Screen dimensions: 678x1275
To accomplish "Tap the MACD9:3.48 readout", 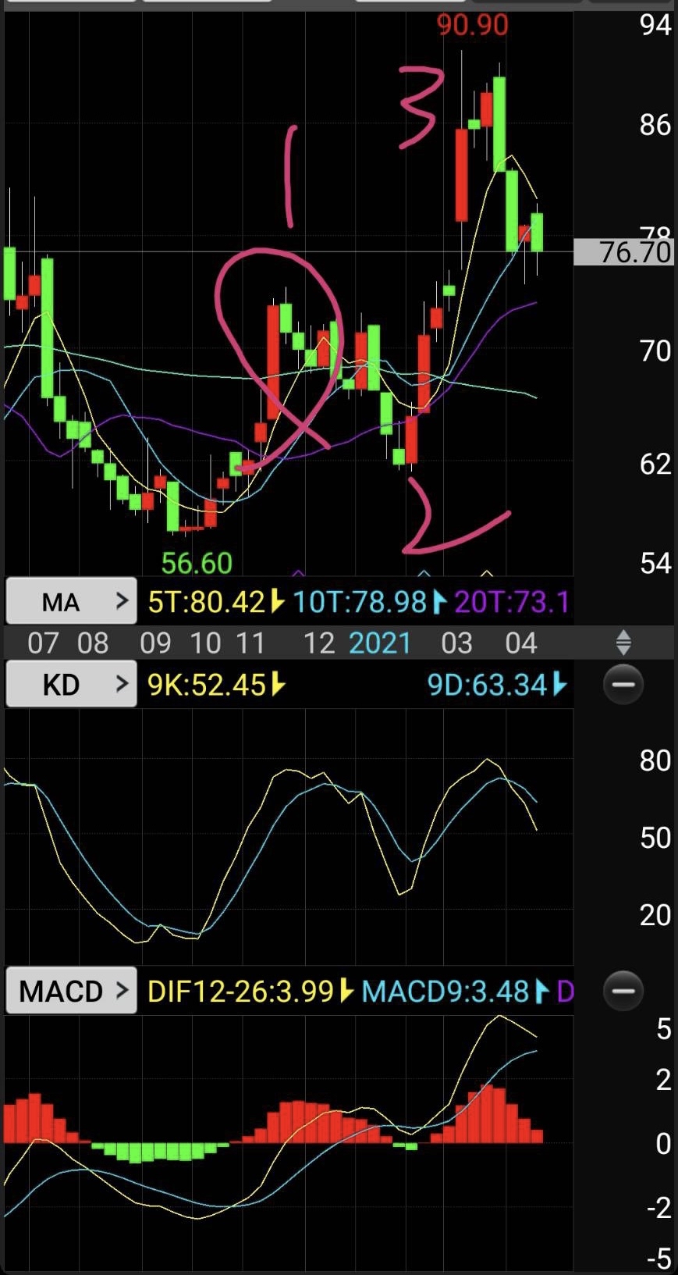I will click(x=446, y=991).
